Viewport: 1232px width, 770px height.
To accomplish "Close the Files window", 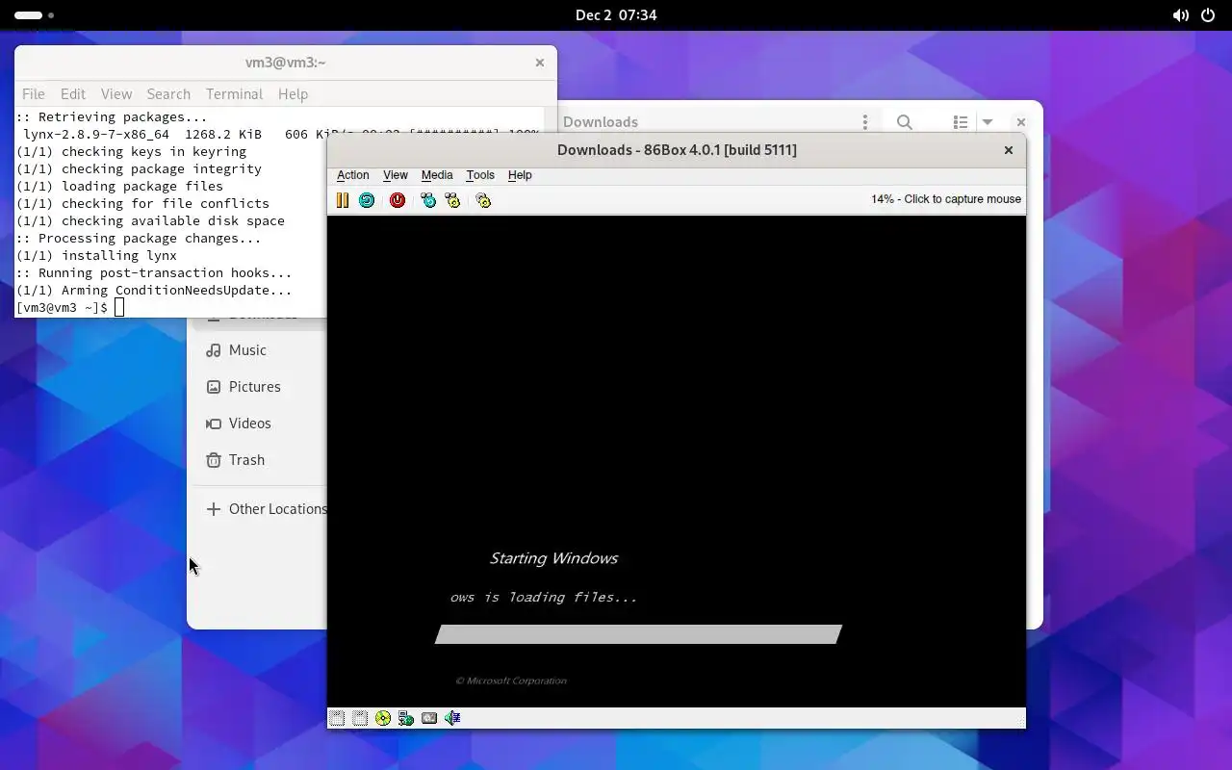I will [1021, 122].
